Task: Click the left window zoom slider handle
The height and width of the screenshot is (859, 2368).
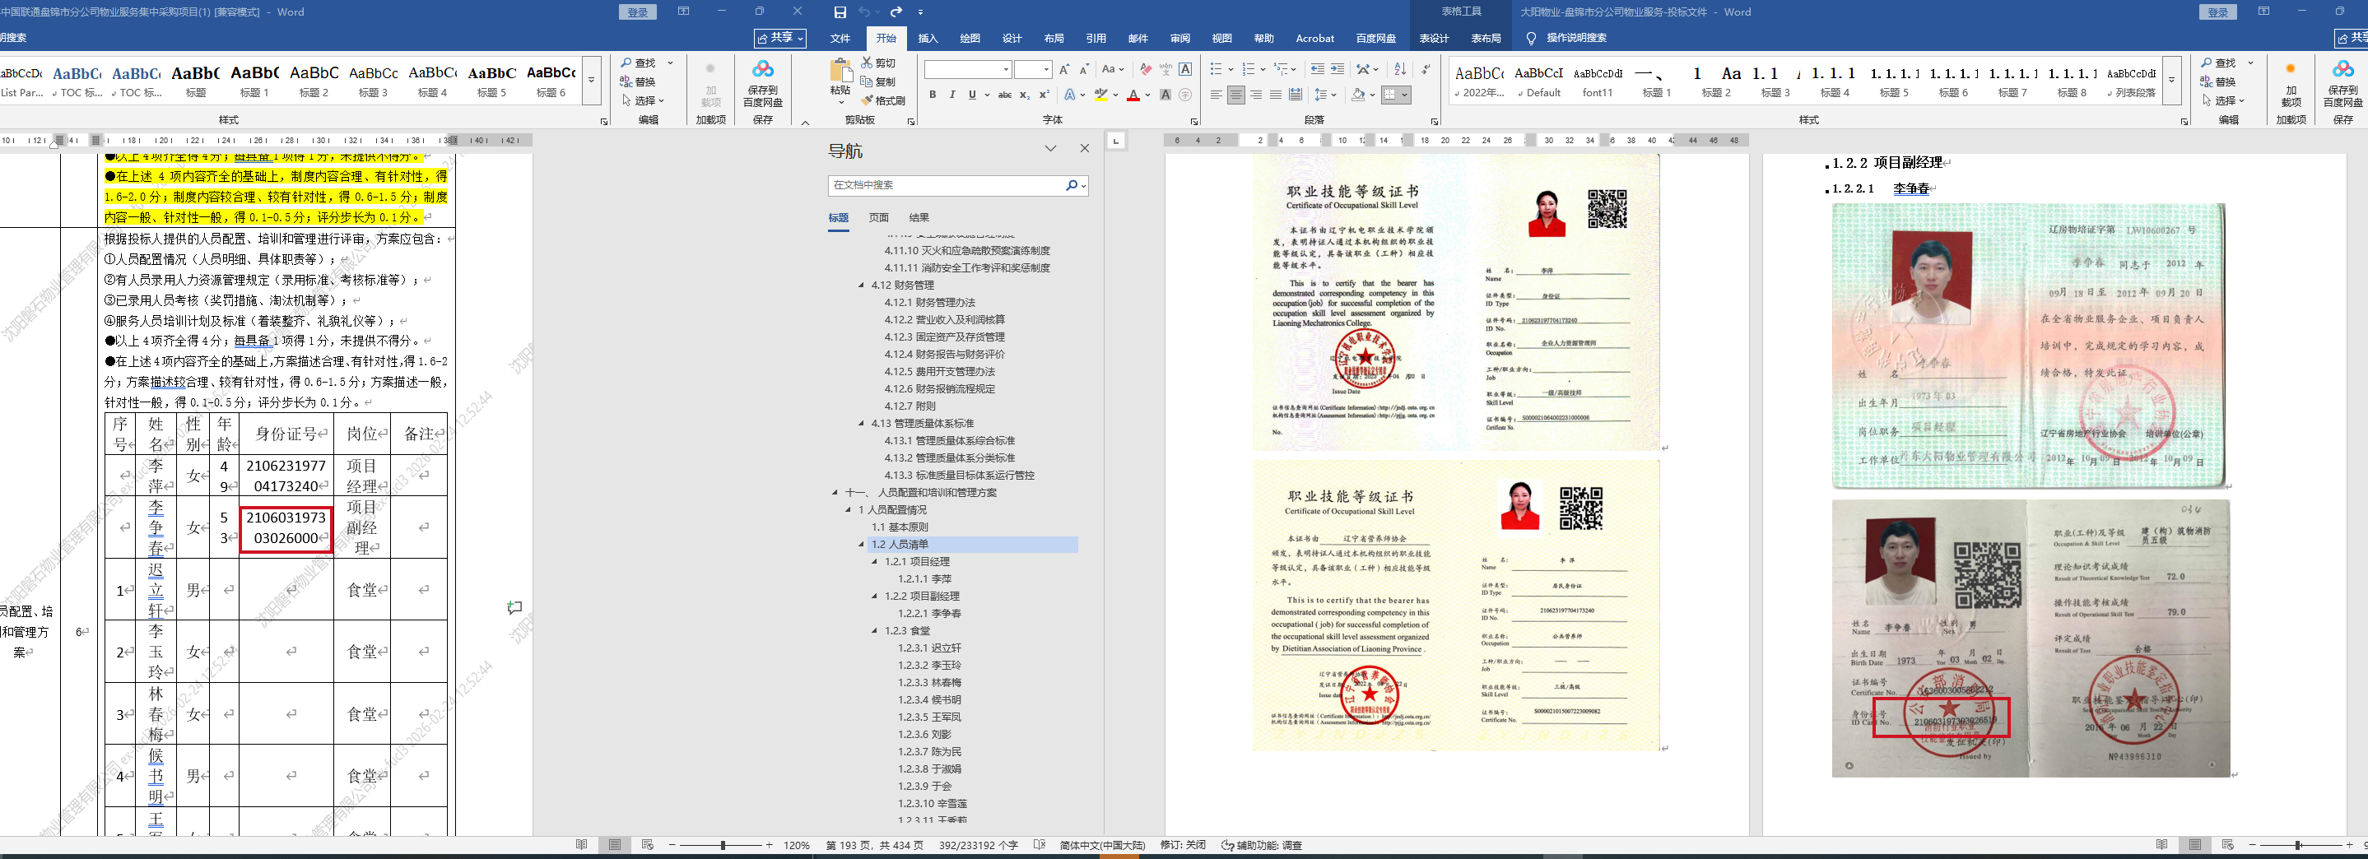Action: point(723,845)
